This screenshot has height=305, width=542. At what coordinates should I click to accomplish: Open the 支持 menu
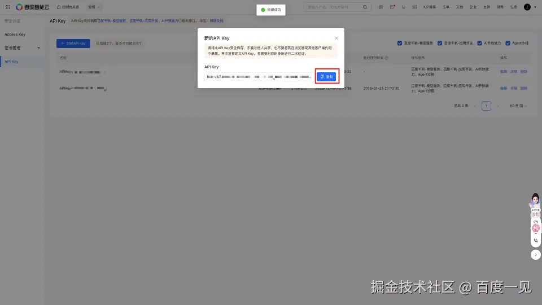(x=486, y=7)
